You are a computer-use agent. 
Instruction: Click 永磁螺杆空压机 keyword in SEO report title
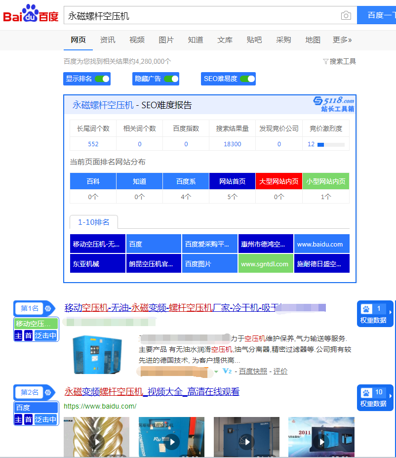click(103, 105)
